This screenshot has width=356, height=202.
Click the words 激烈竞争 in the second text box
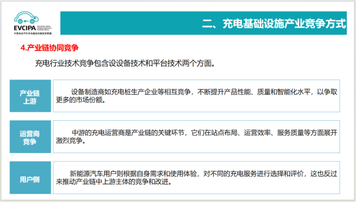pyautogui.click(x=70, y=141)
